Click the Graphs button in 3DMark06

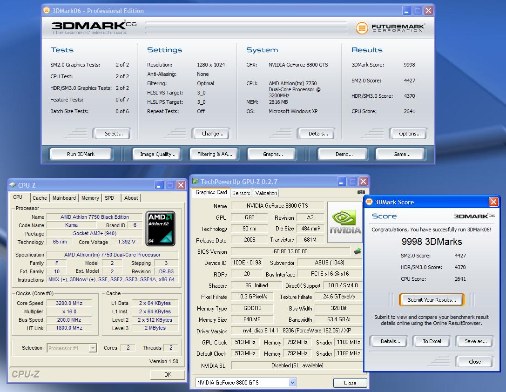tap(272, 154)
